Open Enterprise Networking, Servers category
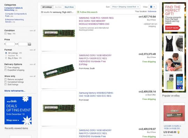The width and height of the screenshot is (188, 138). 14,21
